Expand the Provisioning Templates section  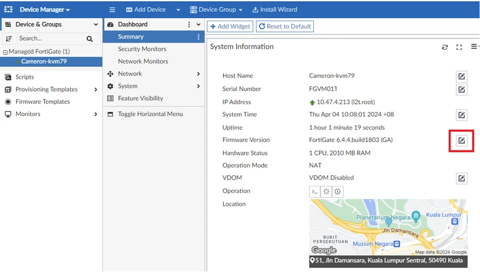tap(46, 89)
